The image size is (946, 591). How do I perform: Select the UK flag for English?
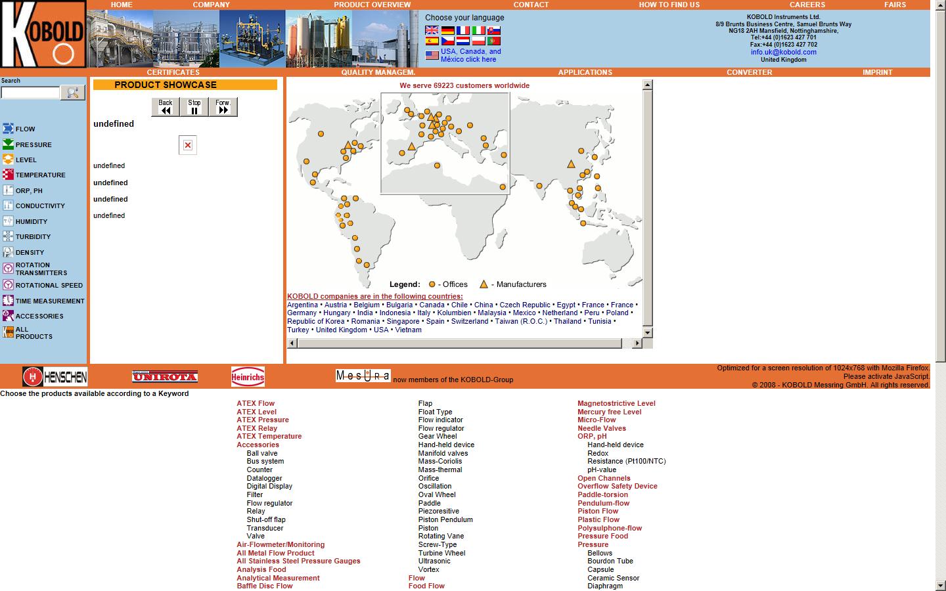[432, 30]
